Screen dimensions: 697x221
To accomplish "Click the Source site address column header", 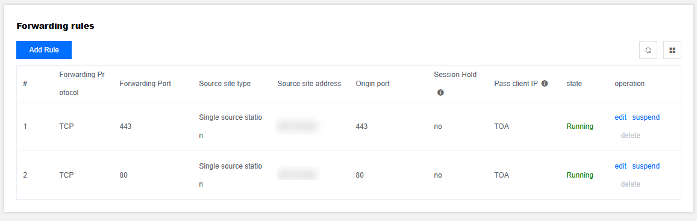I will point(310,84).
